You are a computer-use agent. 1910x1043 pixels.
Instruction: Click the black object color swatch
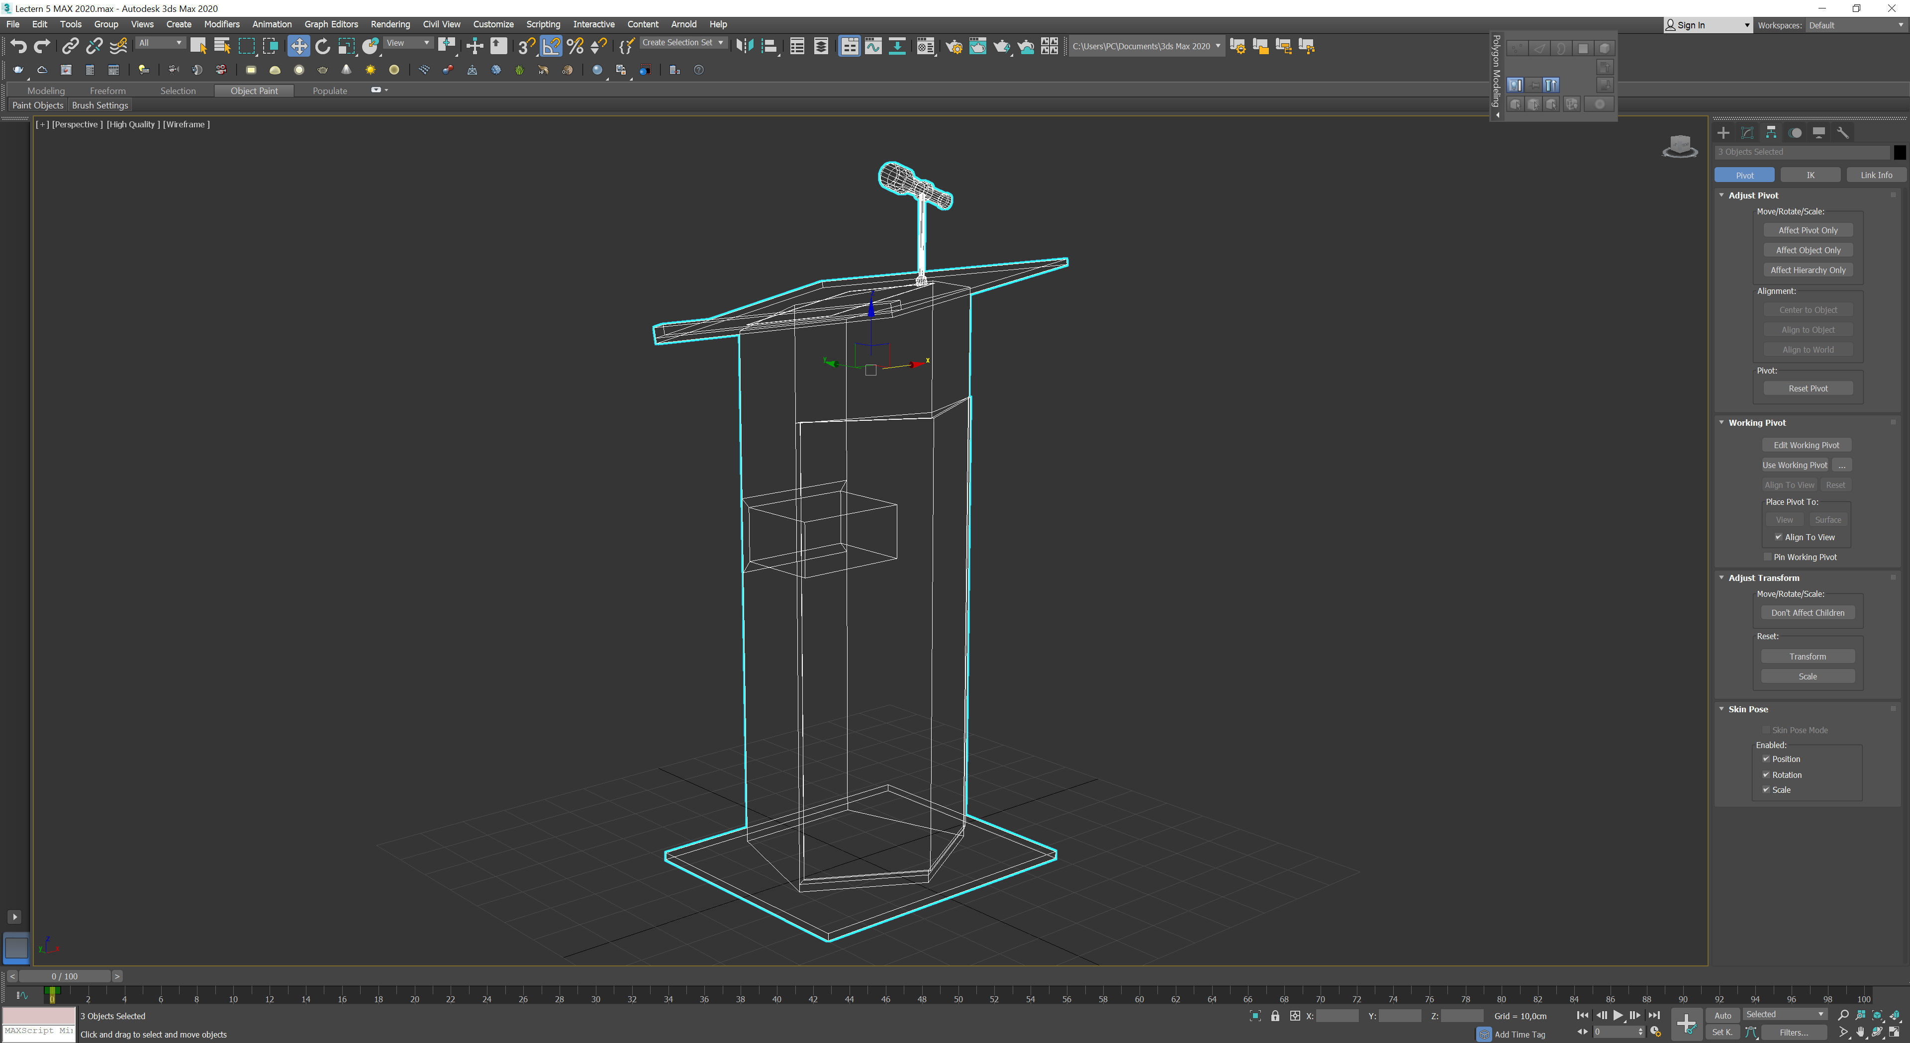(x=1900, y=152)
